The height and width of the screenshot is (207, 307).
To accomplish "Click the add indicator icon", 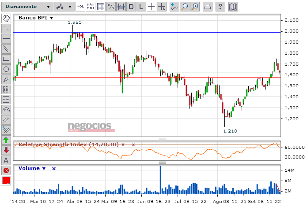I will pos(174,7).
